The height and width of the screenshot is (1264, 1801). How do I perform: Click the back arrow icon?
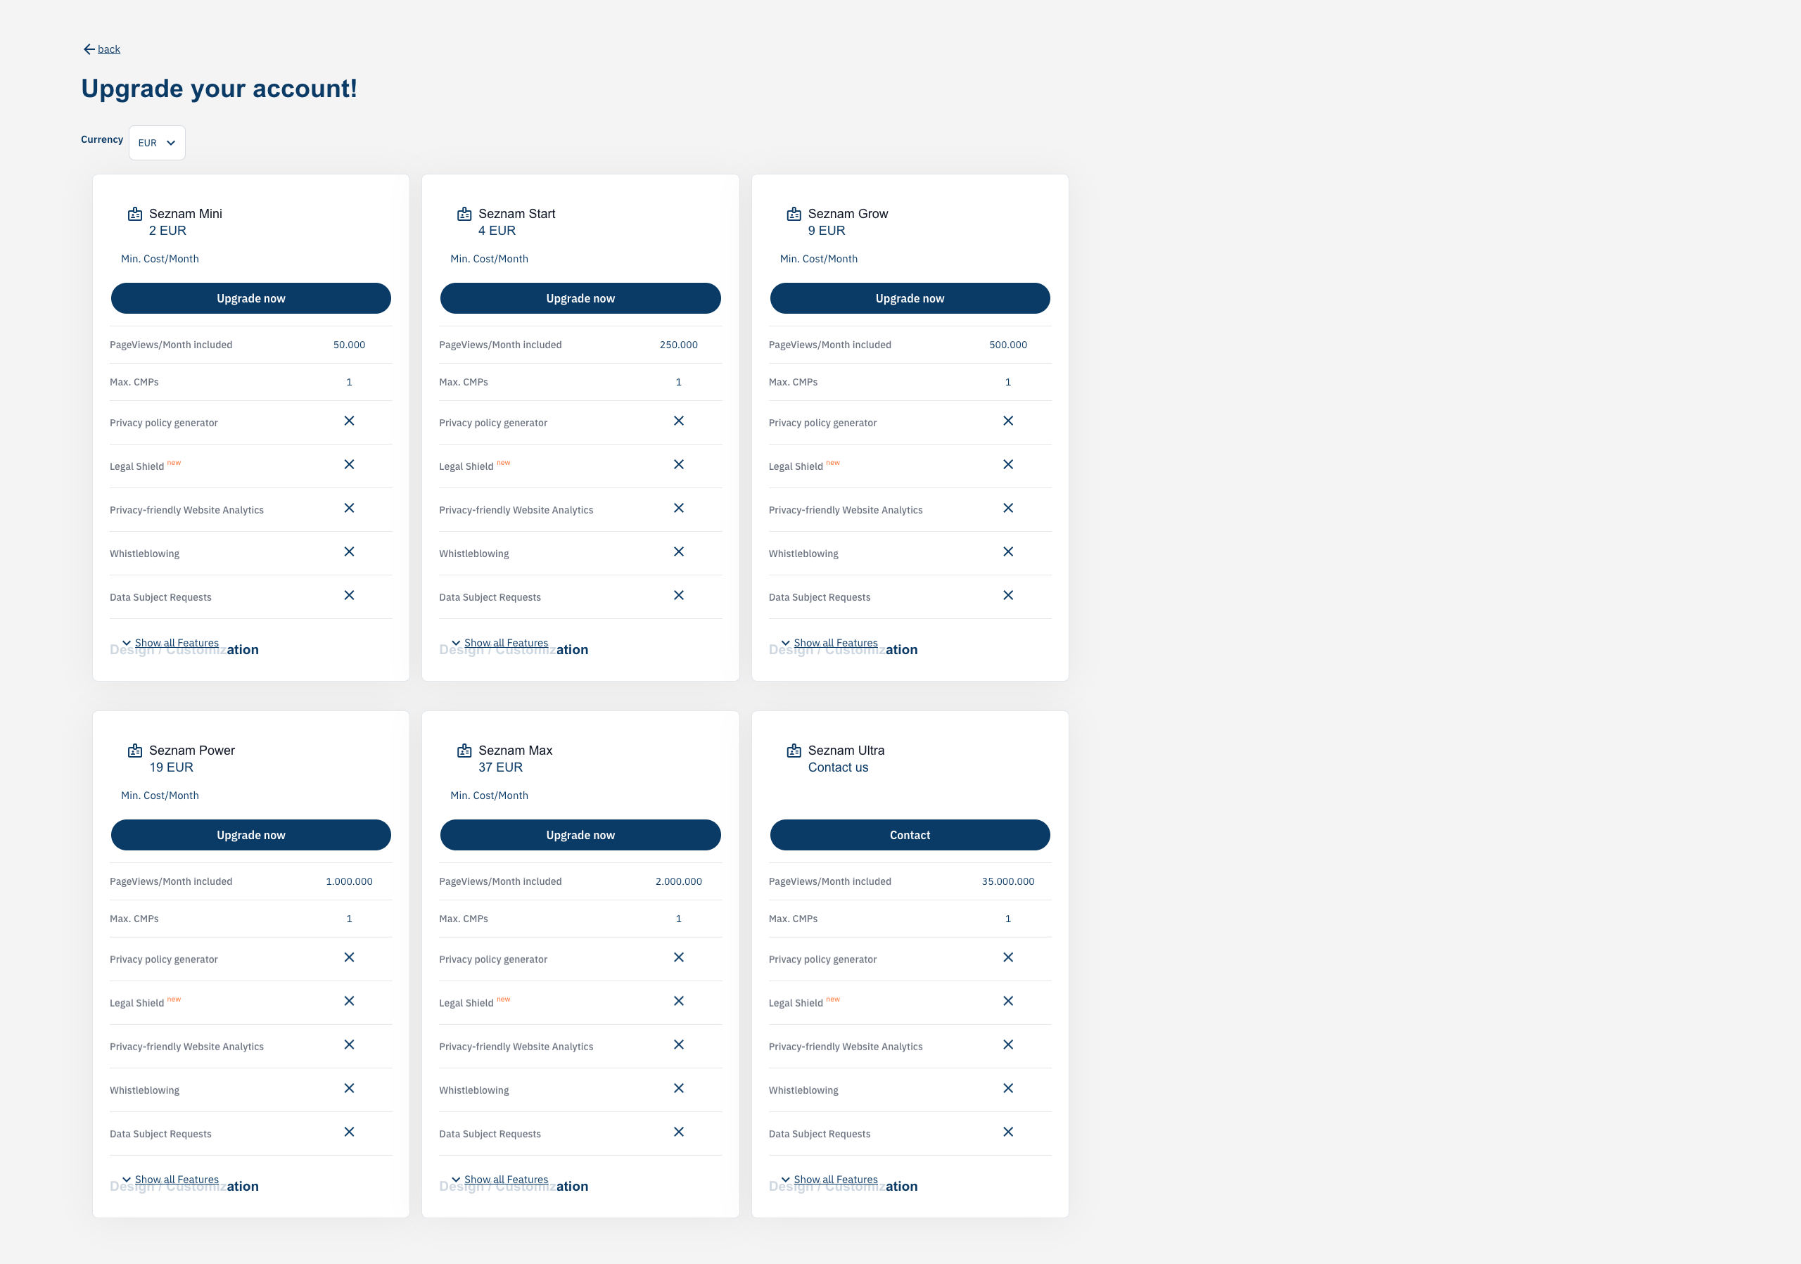(x=89, y=49)
